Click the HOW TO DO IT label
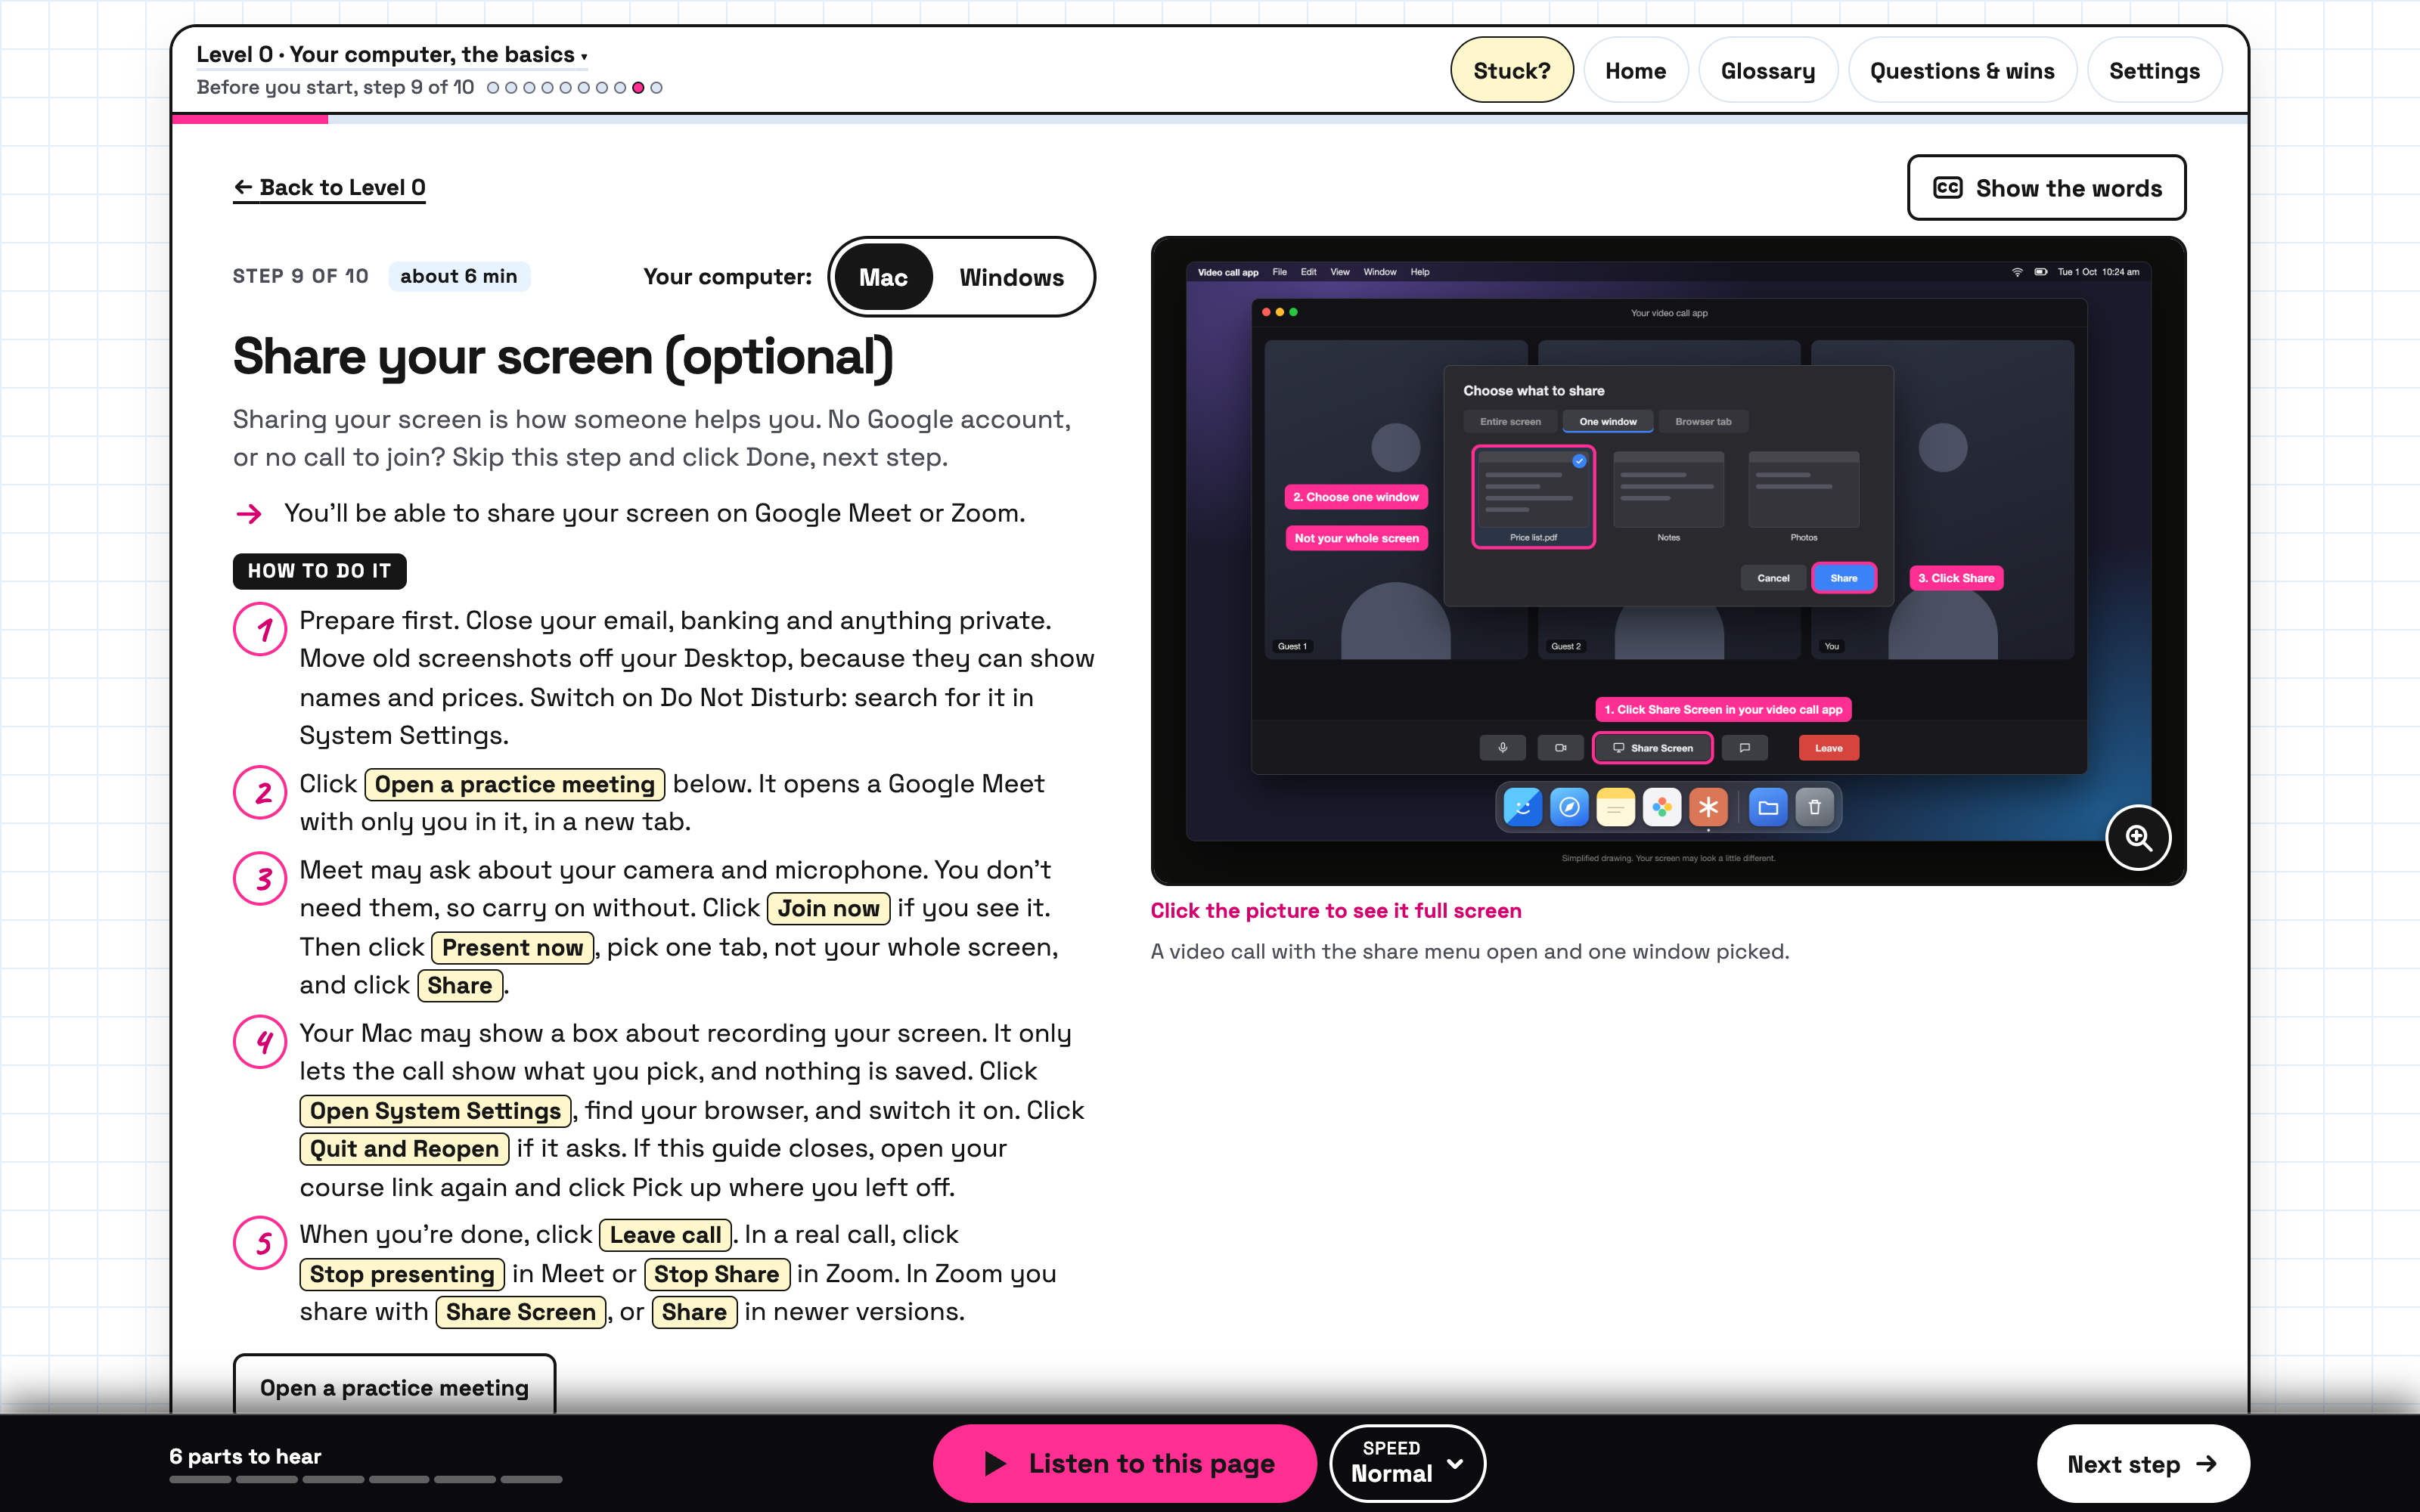 tap(319, 571)
